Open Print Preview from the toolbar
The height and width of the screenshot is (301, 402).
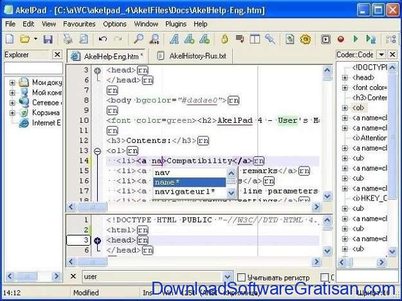click(x=84, y=39)
